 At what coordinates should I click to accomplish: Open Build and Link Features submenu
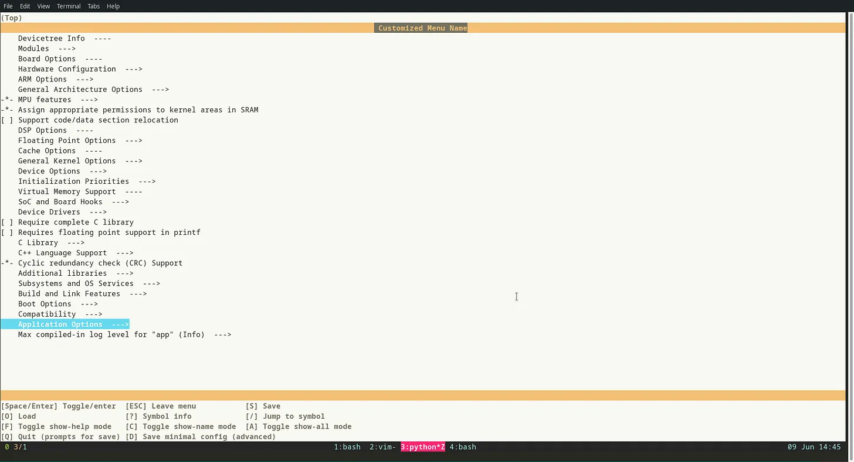(82, 294)
